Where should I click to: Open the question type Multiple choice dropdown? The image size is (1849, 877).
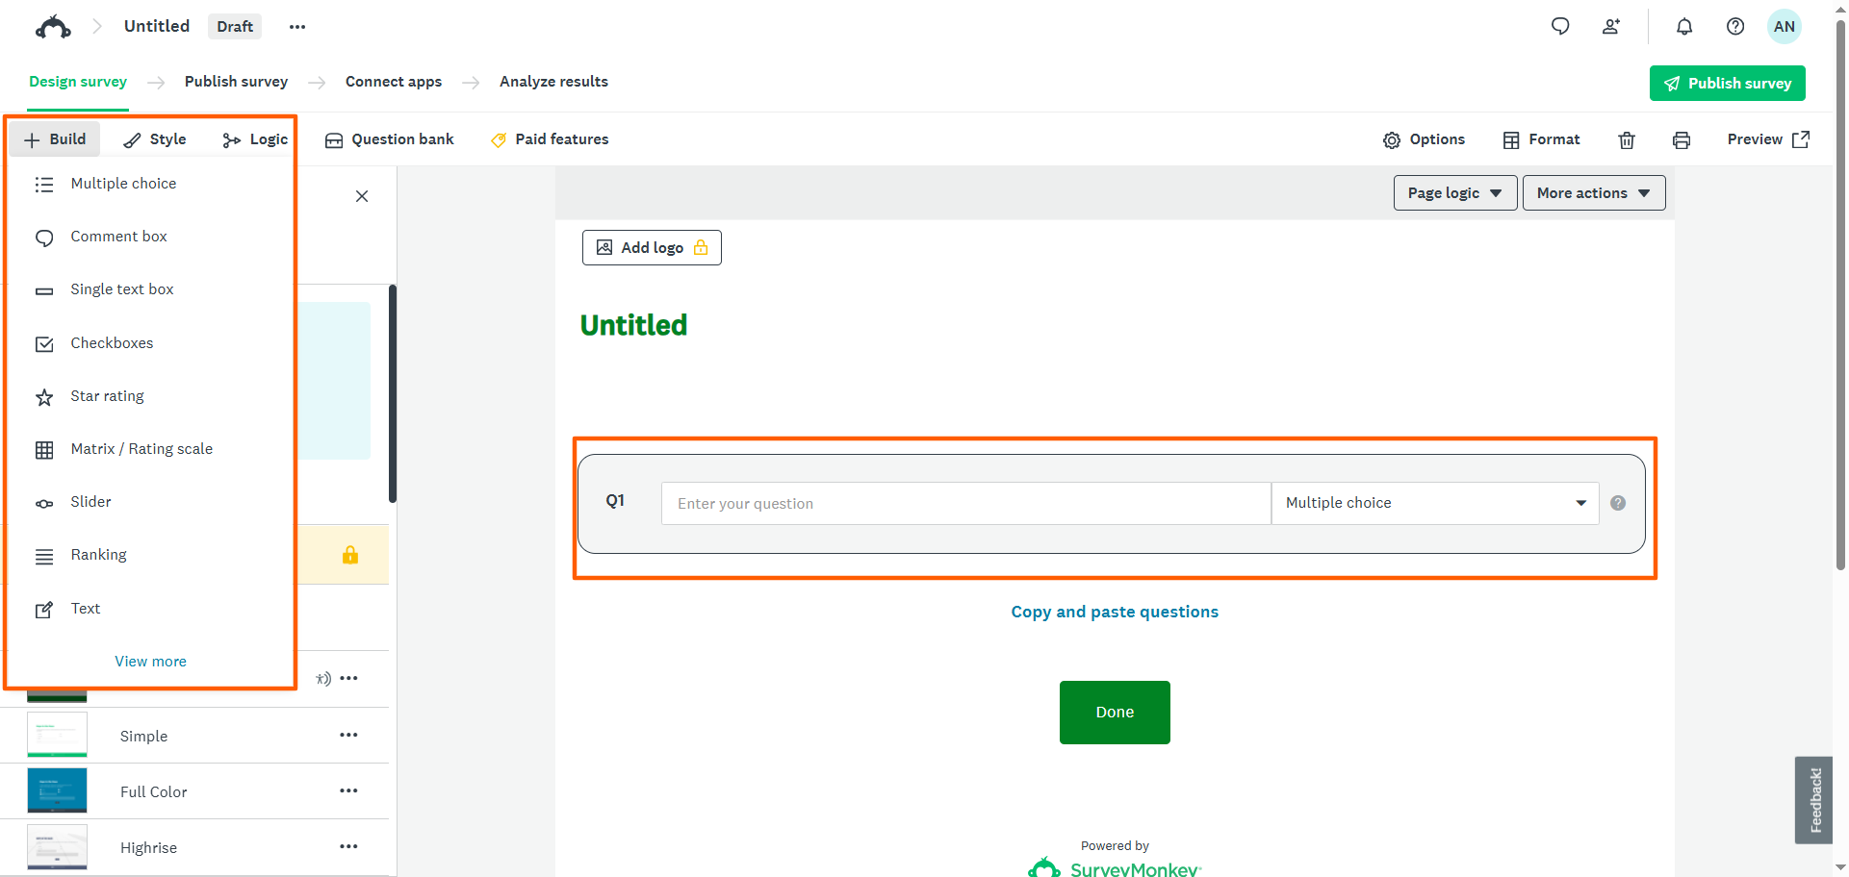1435,503
